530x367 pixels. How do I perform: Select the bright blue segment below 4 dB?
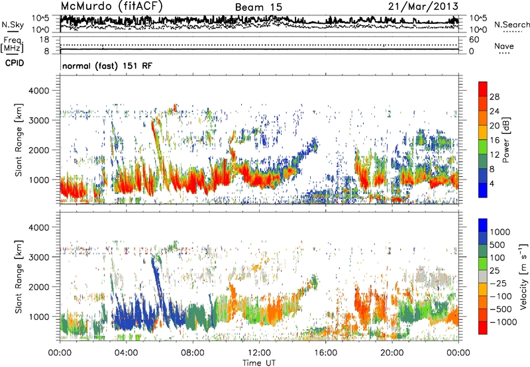(483, 190)
